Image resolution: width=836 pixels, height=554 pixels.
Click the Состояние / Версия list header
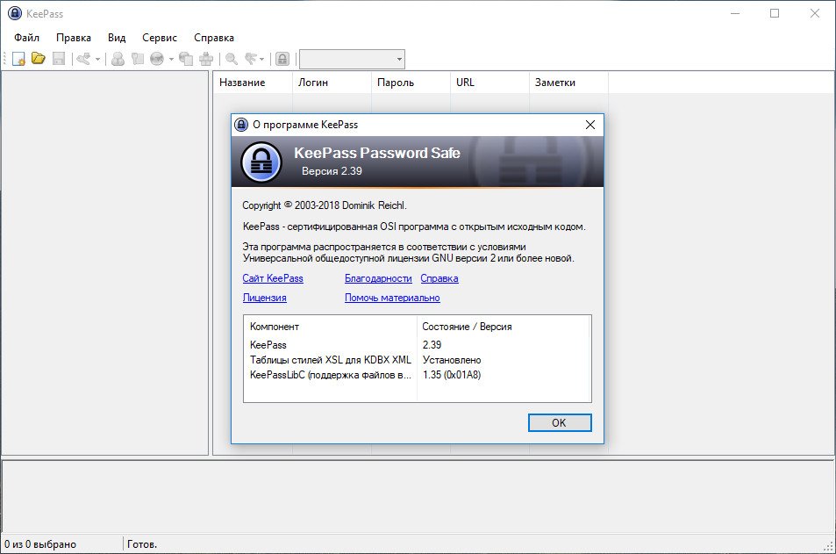pos(504,327)
